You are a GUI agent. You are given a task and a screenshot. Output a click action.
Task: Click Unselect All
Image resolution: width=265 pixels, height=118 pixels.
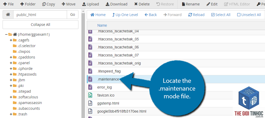tap(249, 15)
